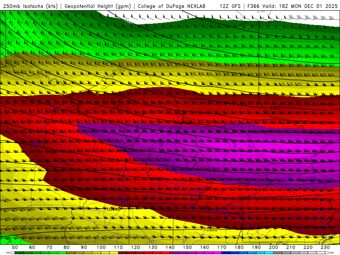This screenshot has width=340, height=255.
Task: Click the '12Z GFS' model run label
Action: [230, 6]
